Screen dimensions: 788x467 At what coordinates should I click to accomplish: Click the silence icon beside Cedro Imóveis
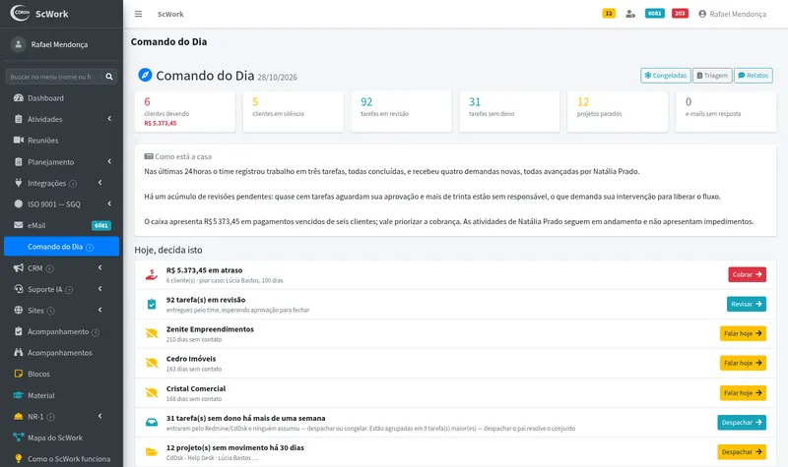click(x=152, y=363)
